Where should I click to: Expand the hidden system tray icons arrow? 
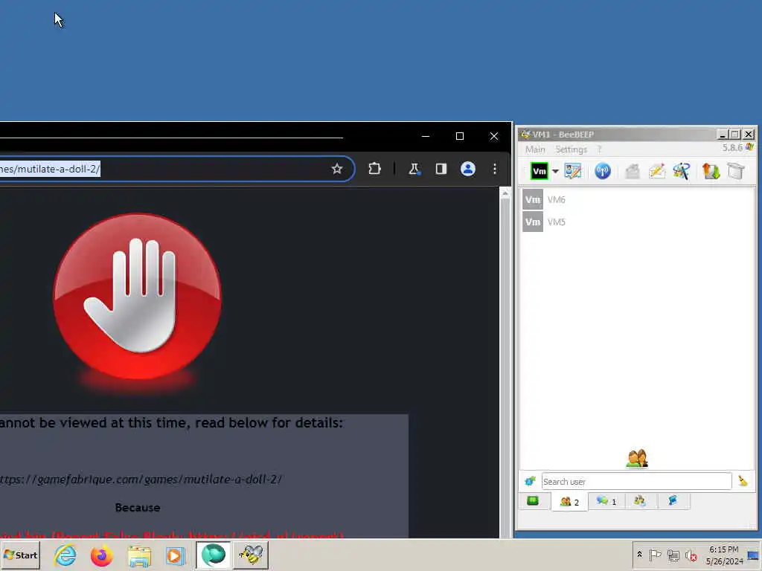tap(639, 555)
